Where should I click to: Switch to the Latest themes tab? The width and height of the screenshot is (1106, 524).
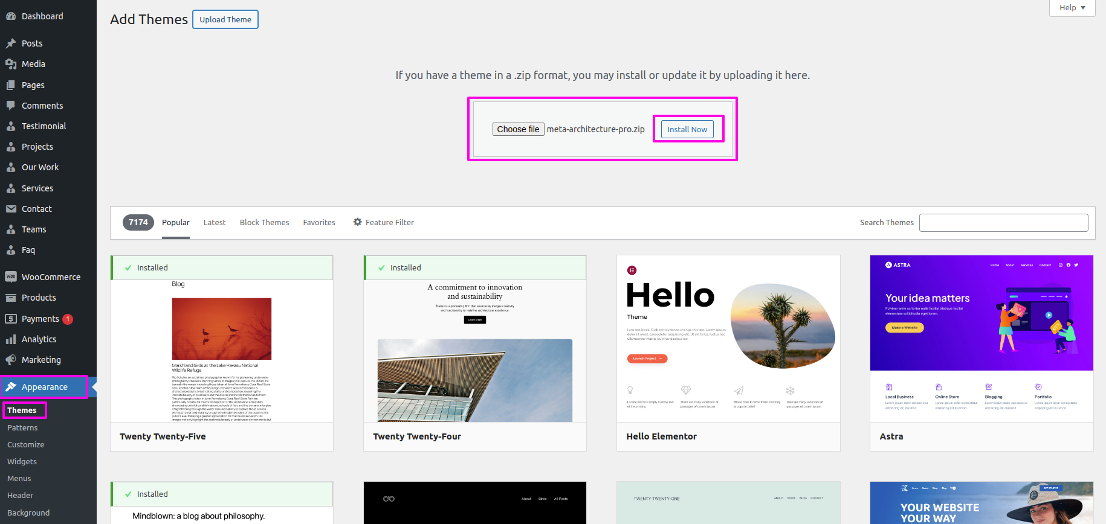pos(215,223)
